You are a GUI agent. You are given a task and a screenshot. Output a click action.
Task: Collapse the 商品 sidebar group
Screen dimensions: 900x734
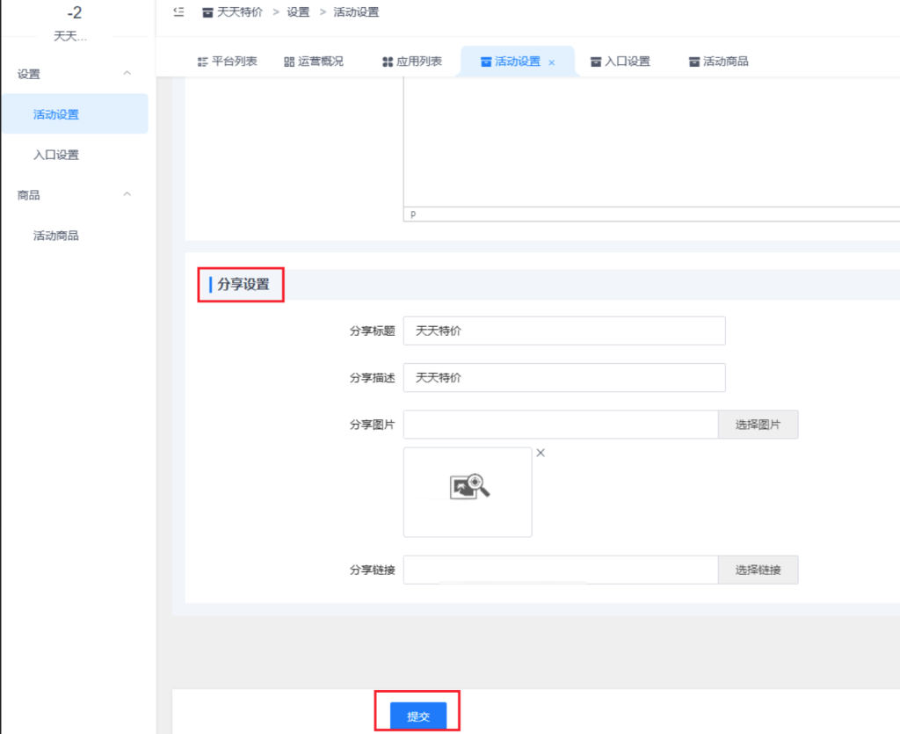tap(127, 195)
